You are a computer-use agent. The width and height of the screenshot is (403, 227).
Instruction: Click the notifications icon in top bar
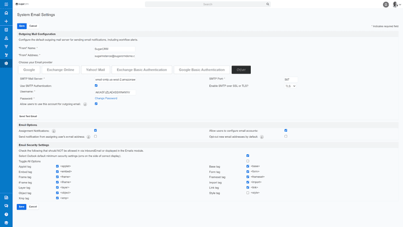(x=386, y=4)
